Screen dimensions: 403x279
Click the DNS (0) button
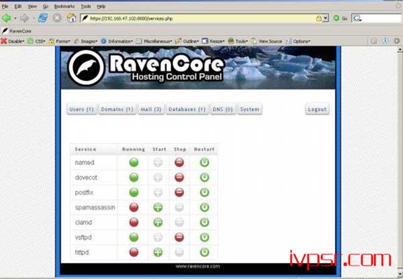222,109
